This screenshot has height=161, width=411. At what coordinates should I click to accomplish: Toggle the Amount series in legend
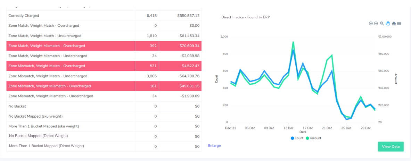[x=313, y=138]
